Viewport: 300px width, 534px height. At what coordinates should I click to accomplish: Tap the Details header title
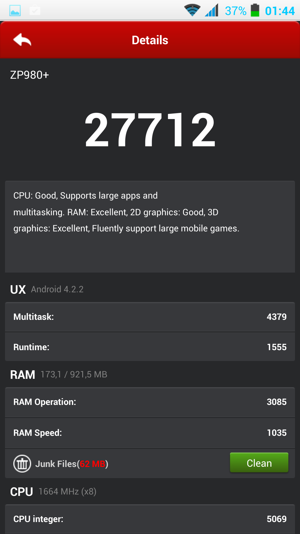(150, 40)
